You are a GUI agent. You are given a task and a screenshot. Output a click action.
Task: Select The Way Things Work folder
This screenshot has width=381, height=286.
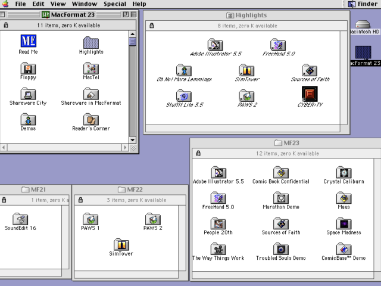pos(218,249)
